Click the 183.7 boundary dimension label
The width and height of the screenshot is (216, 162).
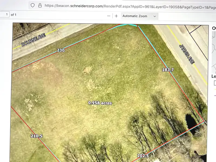(168, 70)
